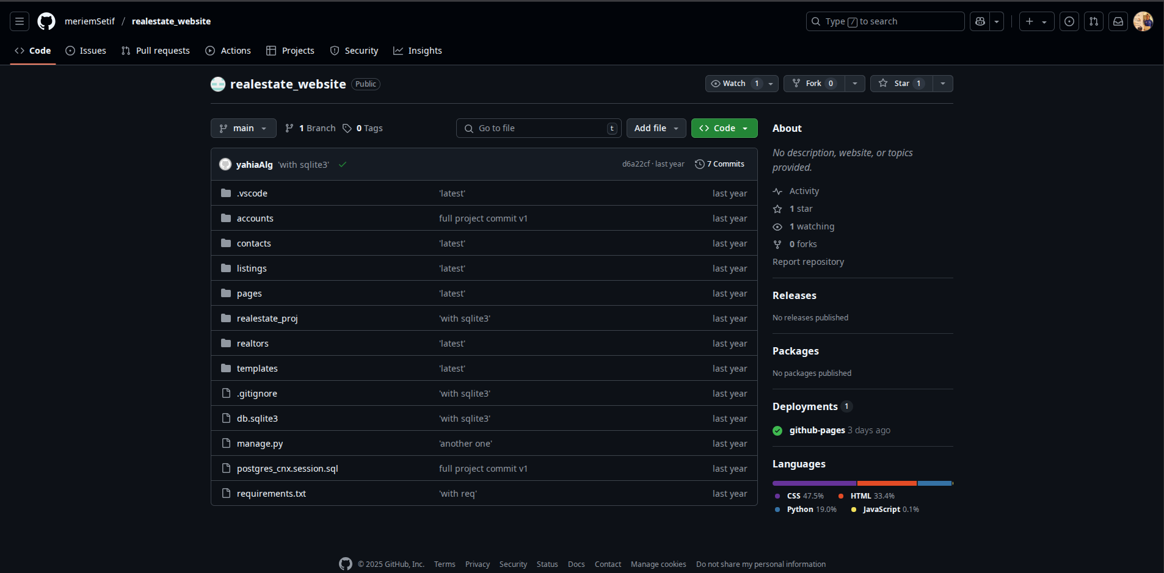Open the issues icon in the header
The width and height of the screenshot is (1164, 573).
pos(1069,21)
